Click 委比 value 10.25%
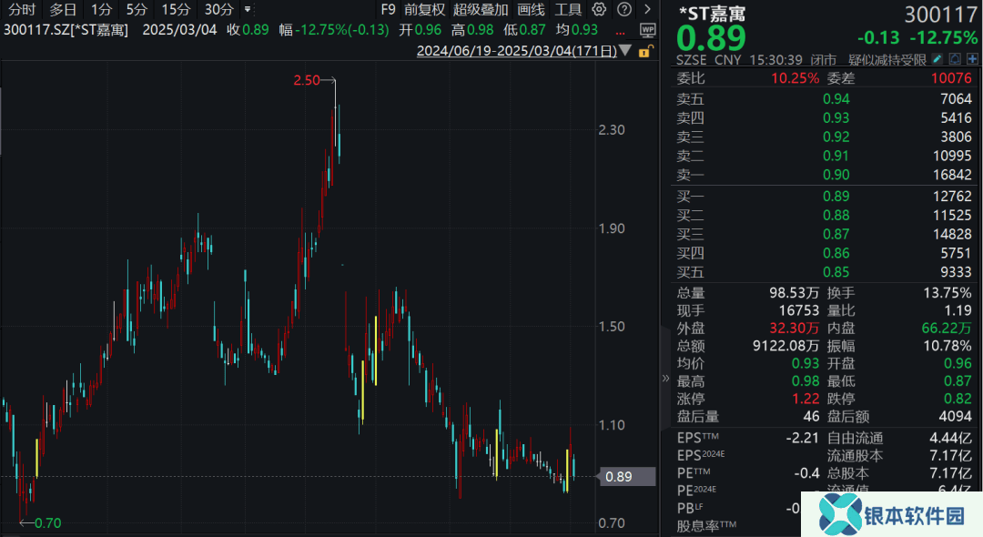Viewport: 983px width, 537px height. coord(795,78)
